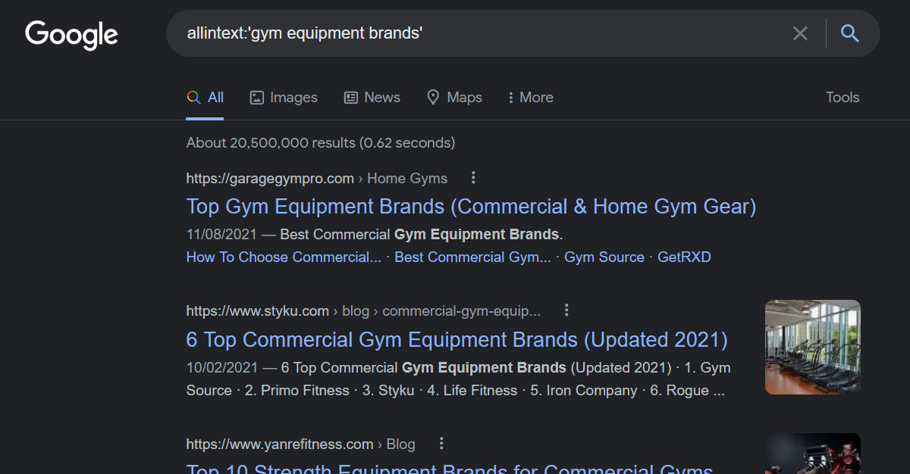Screen dimensions: 910x474
Task: Open the Tools options
Action: (843, 97)
